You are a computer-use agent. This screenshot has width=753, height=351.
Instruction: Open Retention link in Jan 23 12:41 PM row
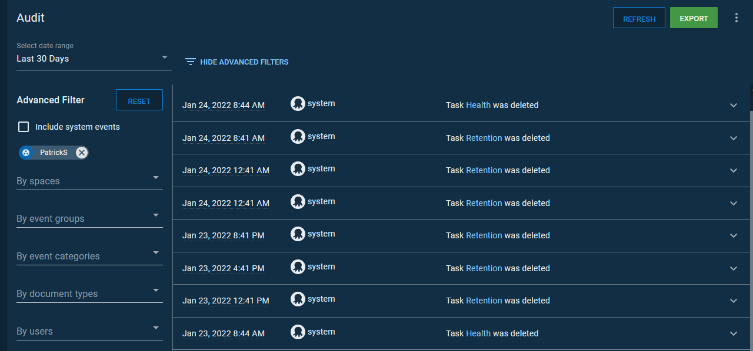click(x=484, y=301)
